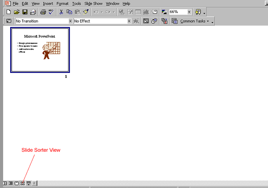Viewport: 268px width, 188px height.
Task: Open the Format menu
Action: (x=63, y=4)
